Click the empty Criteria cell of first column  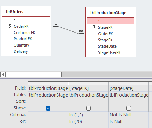point(48,115)
